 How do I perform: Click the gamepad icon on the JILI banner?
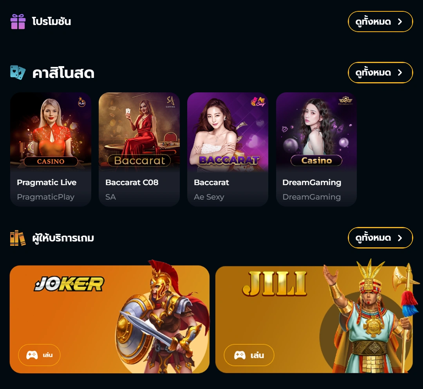240,355
